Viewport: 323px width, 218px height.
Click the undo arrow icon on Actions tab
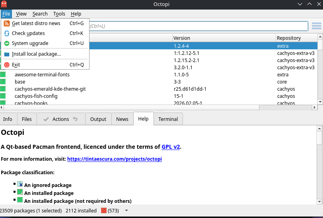tap(75, 119)
